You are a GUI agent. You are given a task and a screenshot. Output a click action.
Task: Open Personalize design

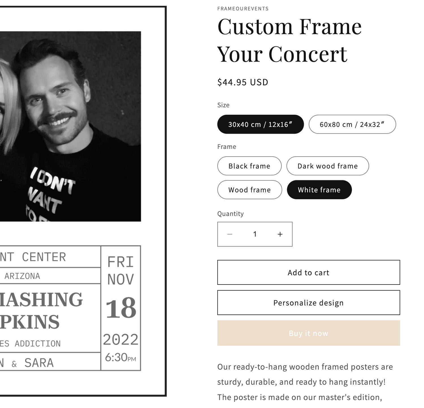point(308,303)
